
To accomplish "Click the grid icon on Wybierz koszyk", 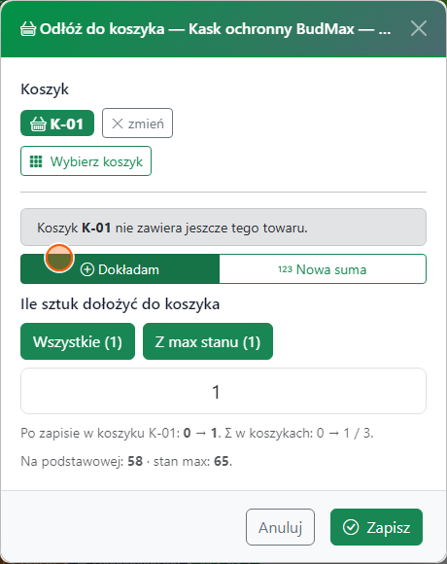I will pos(36,161).
